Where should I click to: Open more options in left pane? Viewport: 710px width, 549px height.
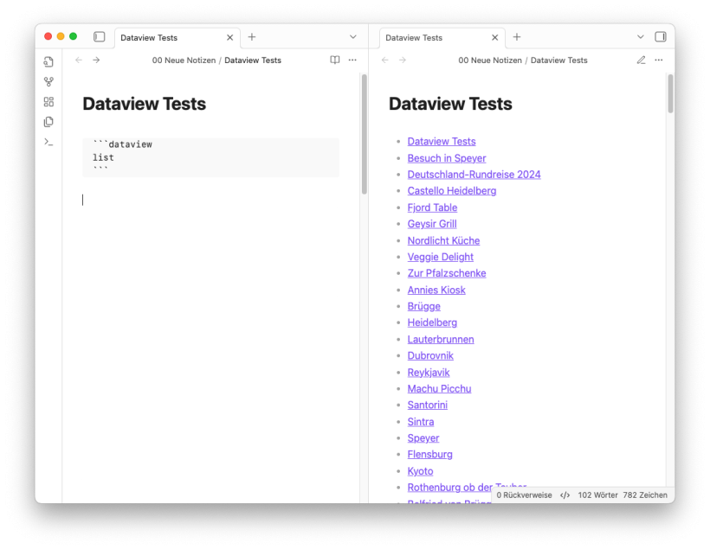click(352, 61)
